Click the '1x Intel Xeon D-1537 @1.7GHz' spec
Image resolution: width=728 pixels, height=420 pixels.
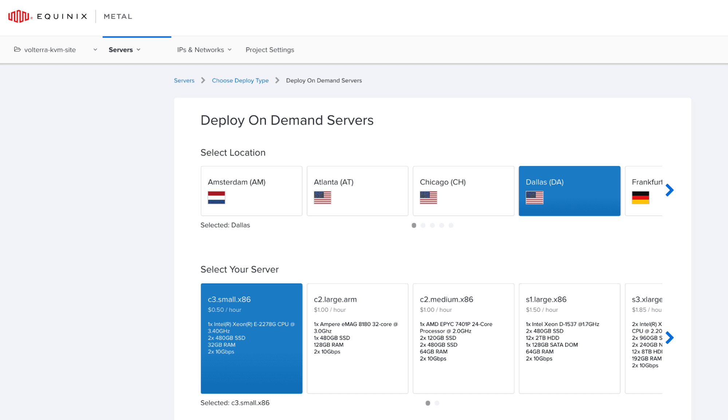pos(562,324)
